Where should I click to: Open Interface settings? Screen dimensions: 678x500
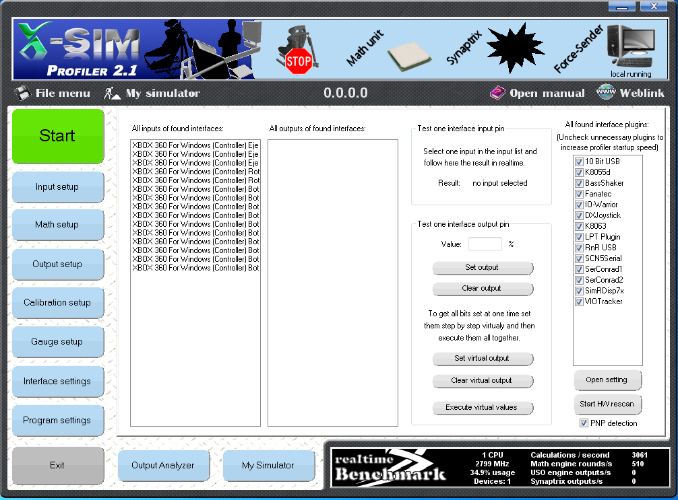click(x=58, y=382)
